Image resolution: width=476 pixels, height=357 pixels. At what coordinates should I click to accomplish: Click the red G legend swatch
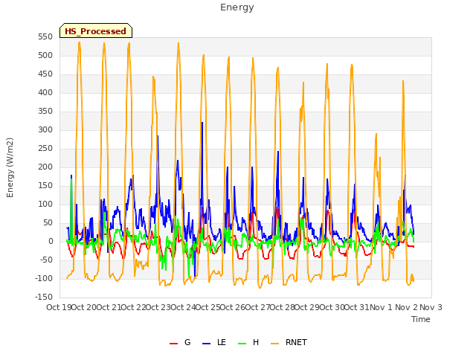[173, 344]
